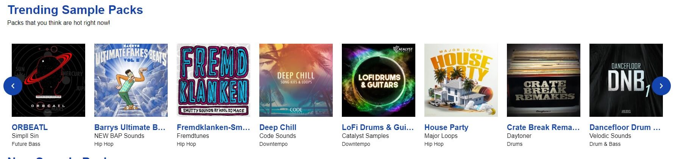The width and height of the screenshot is (675, 159).
Task: Select the Crate Break Remakes cover
Action: (x=544, y=80)
